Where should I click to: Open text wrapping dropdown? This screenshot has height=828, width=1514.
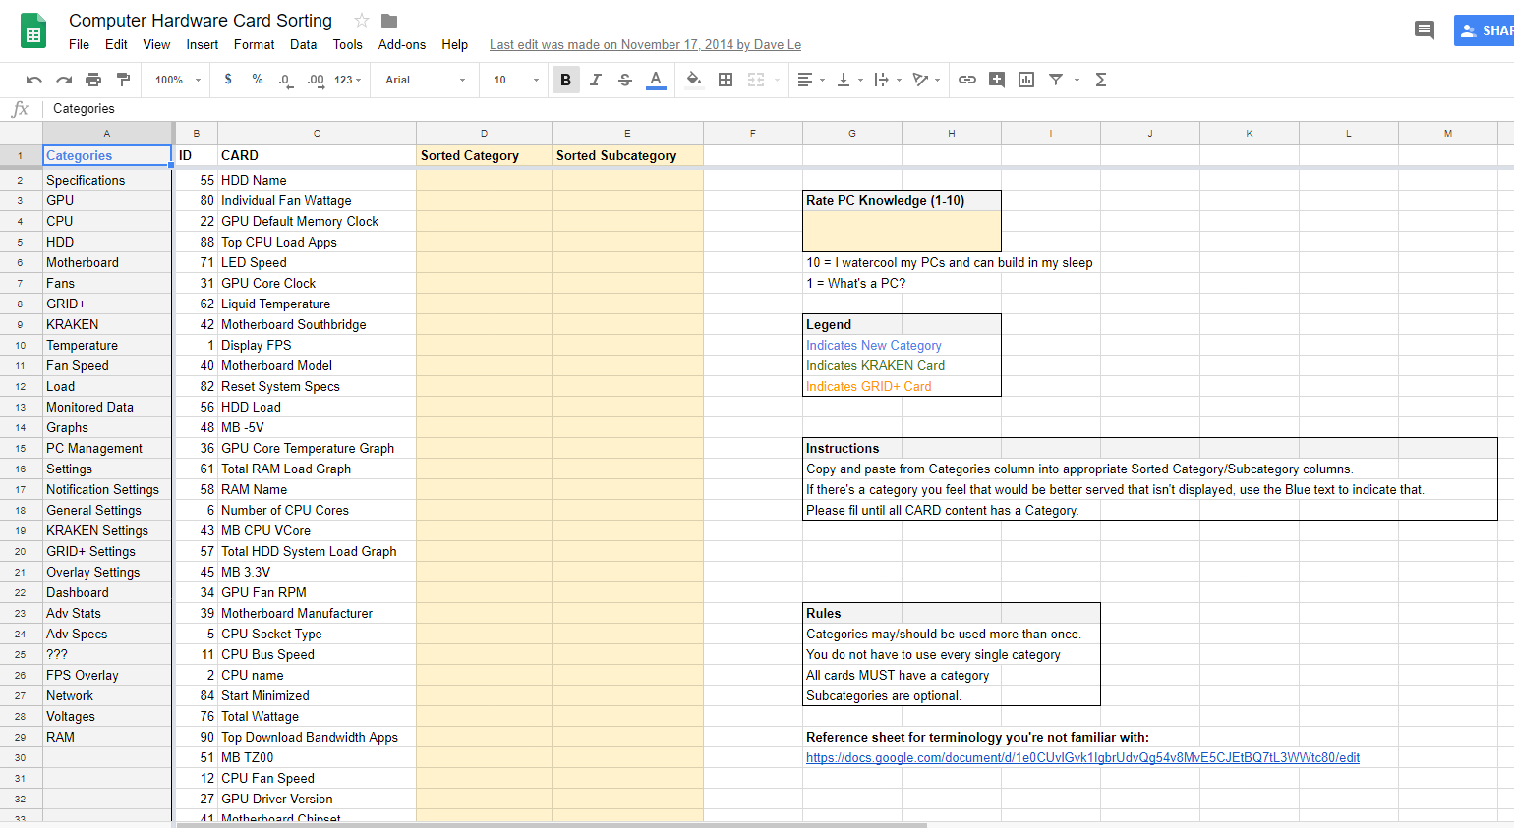pos(888,80)
